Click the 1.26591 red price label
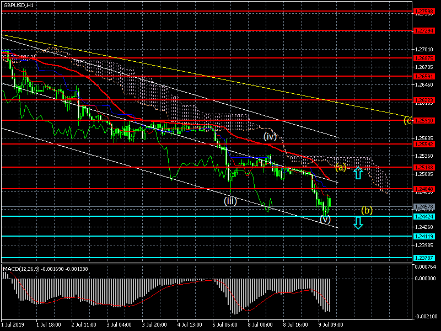The height and width of the screenshot is (331, 441). pyautogui.click(x=424, y=77)
